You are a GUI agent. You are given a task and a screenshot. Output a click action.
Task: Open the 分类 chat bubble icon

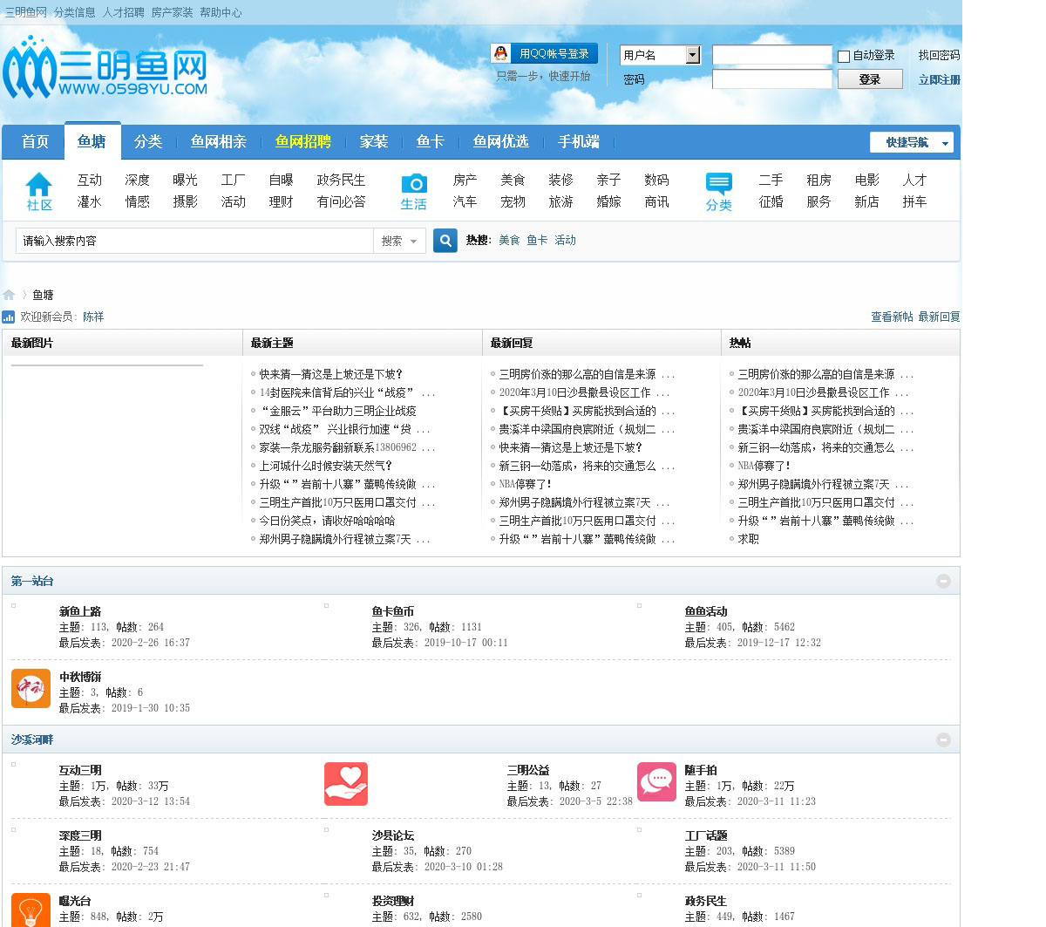click(719, 184)
